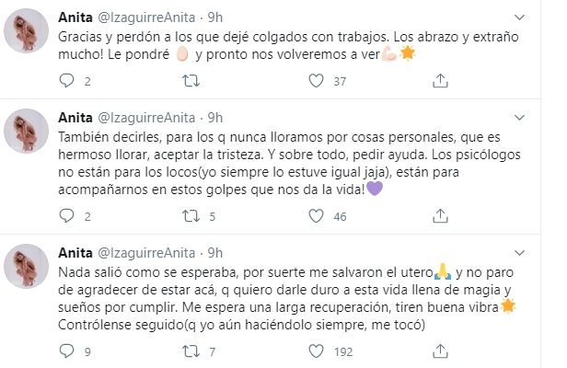Like the tweet with 46 likes
The image size is (567, 368).
316,216
